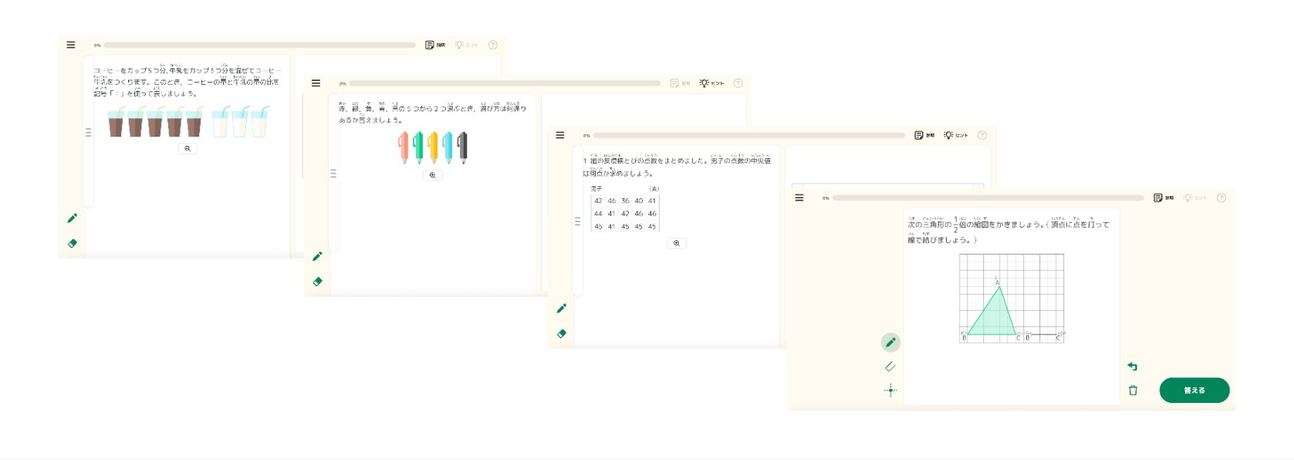Click the trash icon to clear the drawing
The height and width of the screenshot is (460, 1294).
point(1133,391)
